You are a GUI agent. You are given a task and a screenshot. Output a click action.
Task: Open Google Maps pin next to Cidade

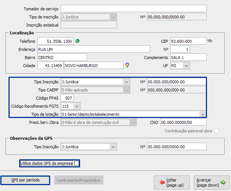(x=127, y=65)
